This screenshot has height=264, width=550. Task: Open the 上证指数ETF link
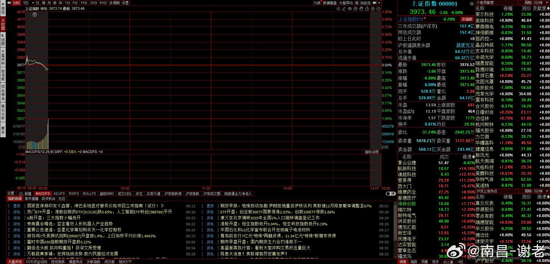[410, 19]
